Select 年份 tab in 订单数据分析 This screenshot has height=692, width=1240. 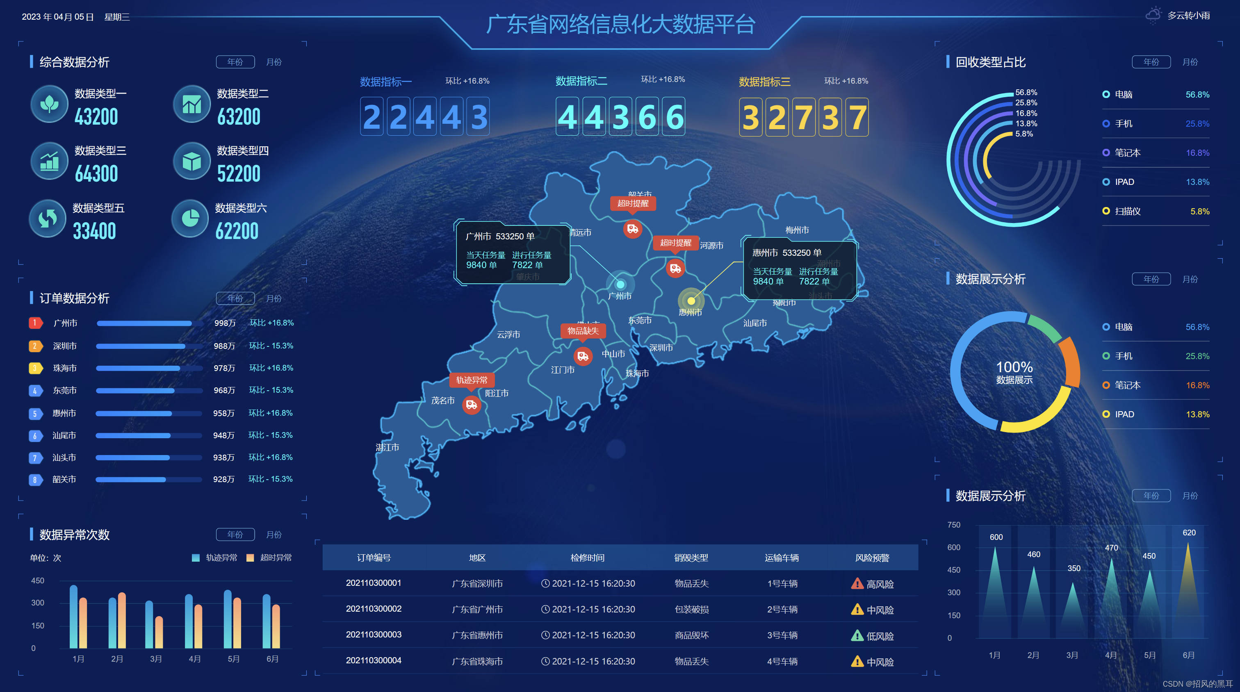(235, 298)
